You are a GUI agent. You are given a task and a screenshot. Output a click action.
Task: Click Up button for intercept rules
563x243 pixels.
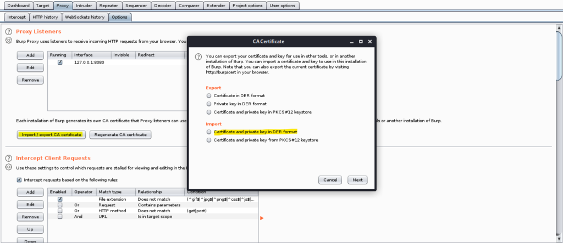(30, 229)
